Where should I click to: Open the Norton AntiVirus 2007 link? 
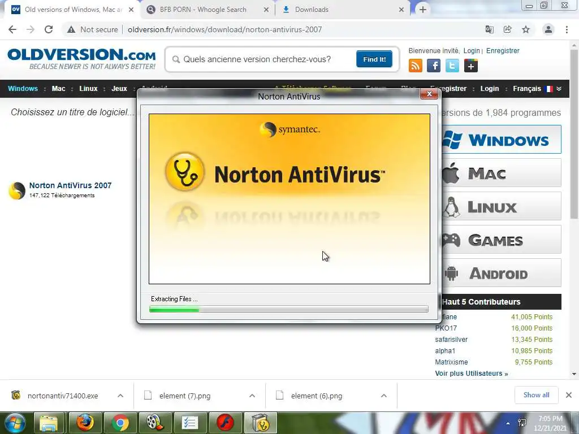click(70, 185)
